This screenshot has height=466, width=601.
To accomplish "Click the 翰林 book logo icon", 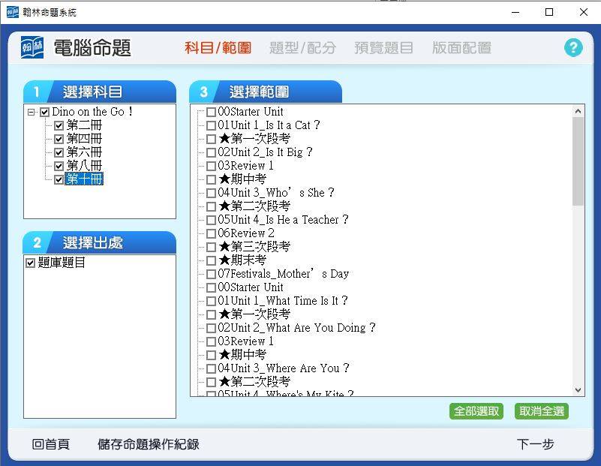I will (32, 48).
